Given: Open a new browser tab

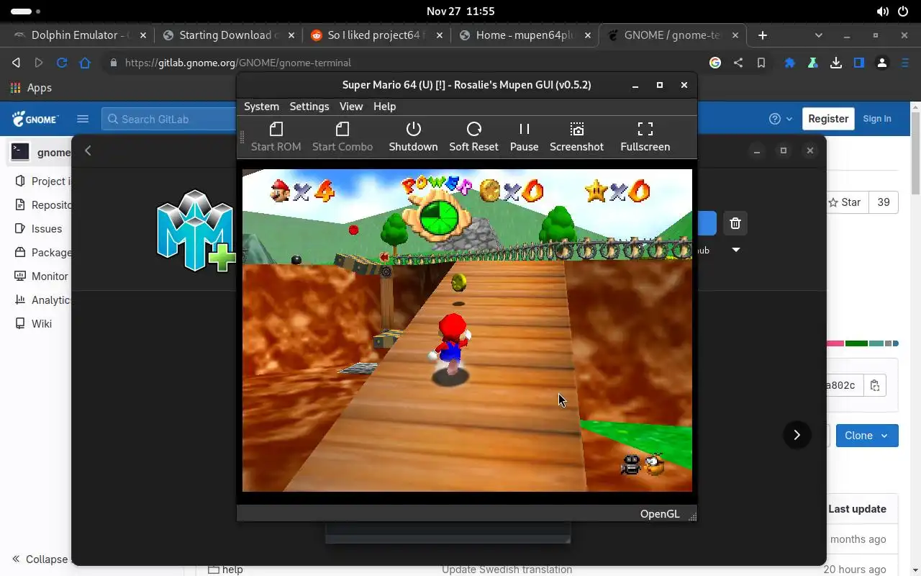Looking at the screenshot, I should tap(763, 35).
